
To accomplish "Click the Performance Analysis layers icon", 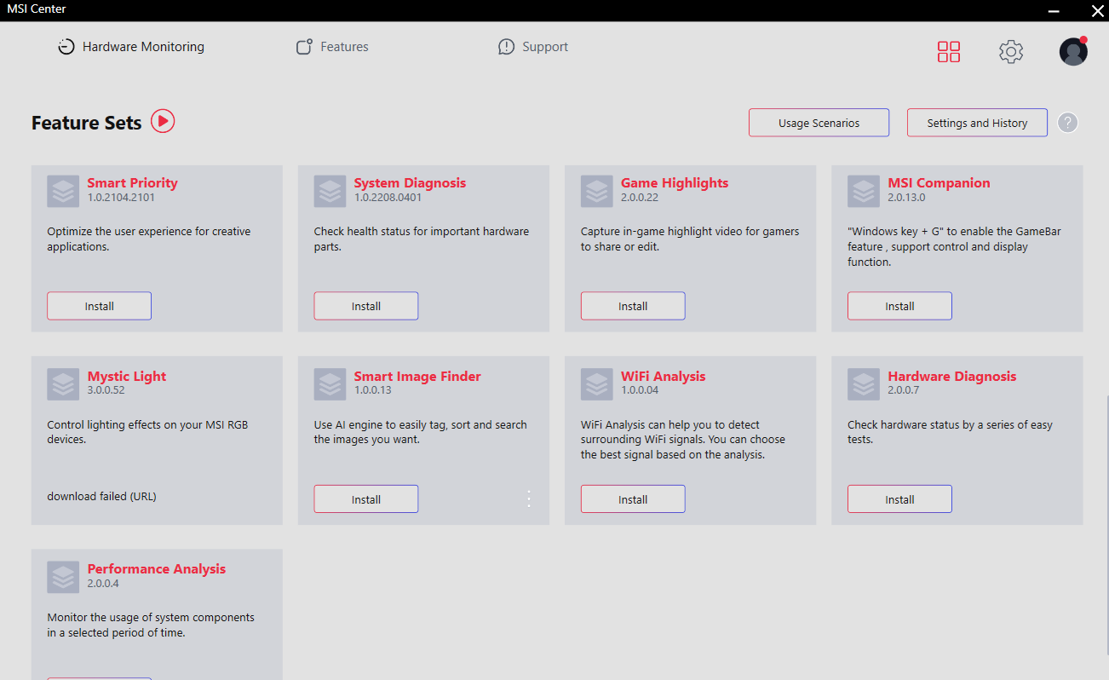I will [x=63, y=578].
